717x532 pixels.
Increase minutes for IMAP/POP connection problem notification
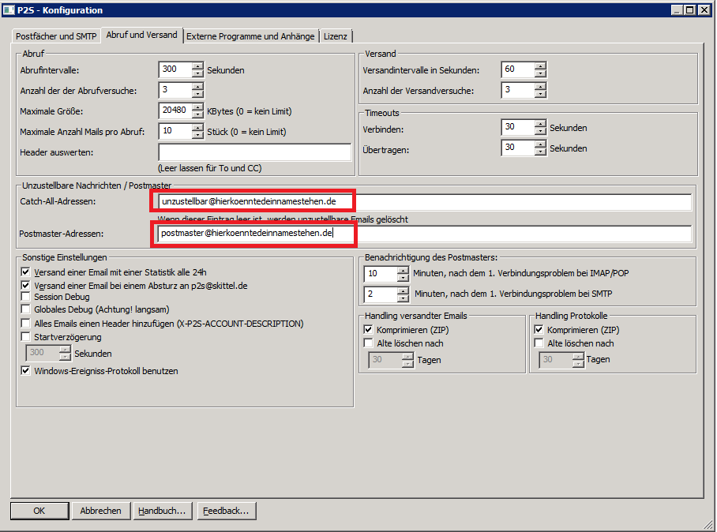403,269
